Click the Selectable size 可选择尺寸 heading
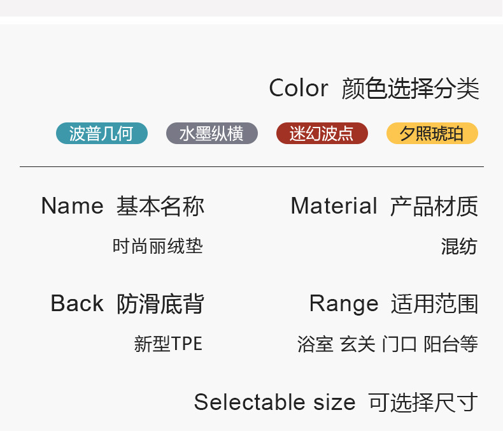This screenshot has width=503, height=431. [336, 402]
